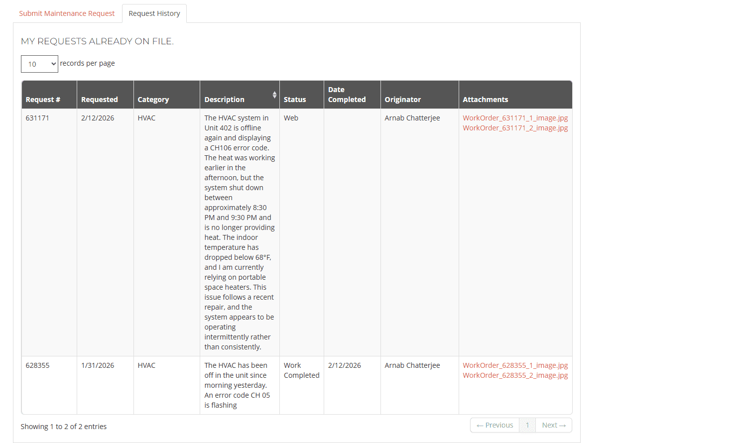Viewport: 744px width, 443px height.
Task: Go to the Previous page
Action: coord(495,425)
